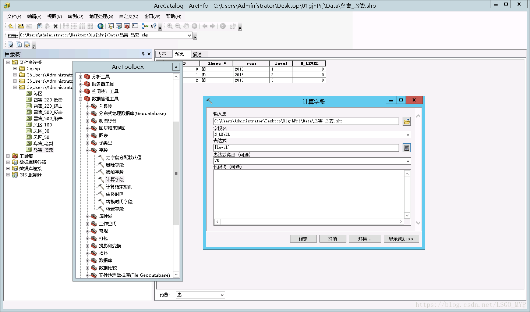Click the 取消 button
Screen dimensions: 530x312
333,239
